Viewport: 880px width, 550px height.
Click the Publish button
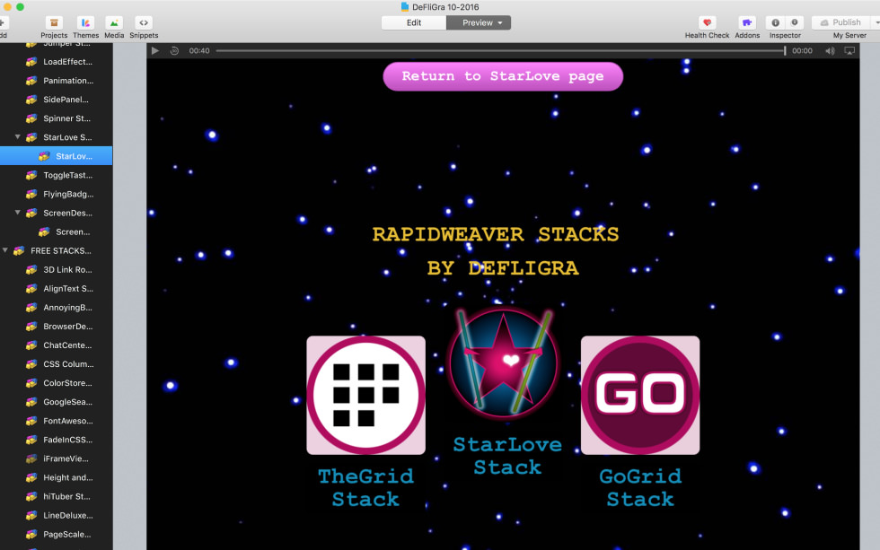(x=840, y=23)
